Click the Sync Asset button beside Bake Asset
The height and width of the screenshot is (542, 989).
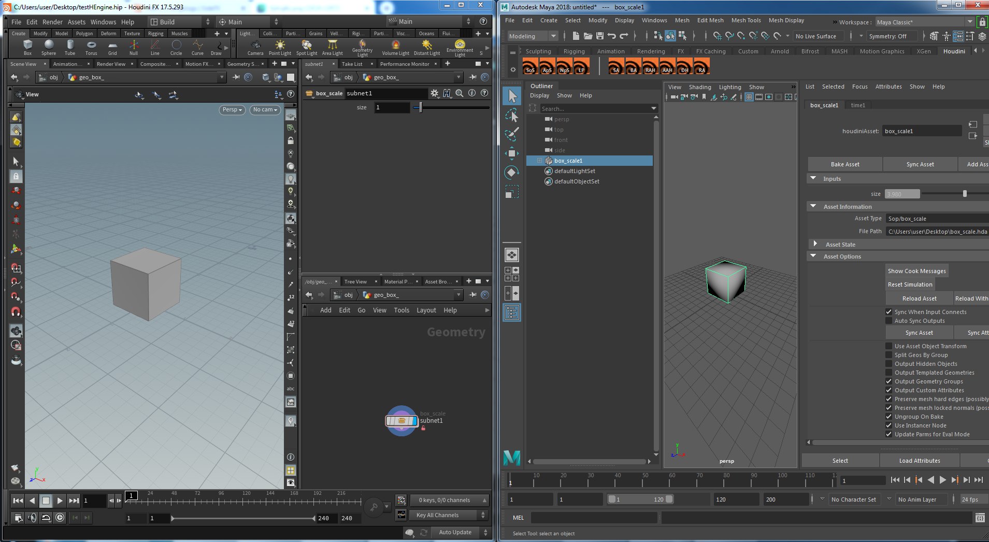(920, 164)
